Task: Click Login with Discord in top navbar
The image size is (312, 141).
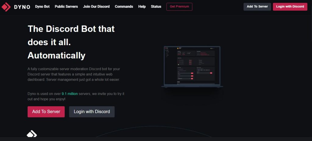Action: (290, 7)
